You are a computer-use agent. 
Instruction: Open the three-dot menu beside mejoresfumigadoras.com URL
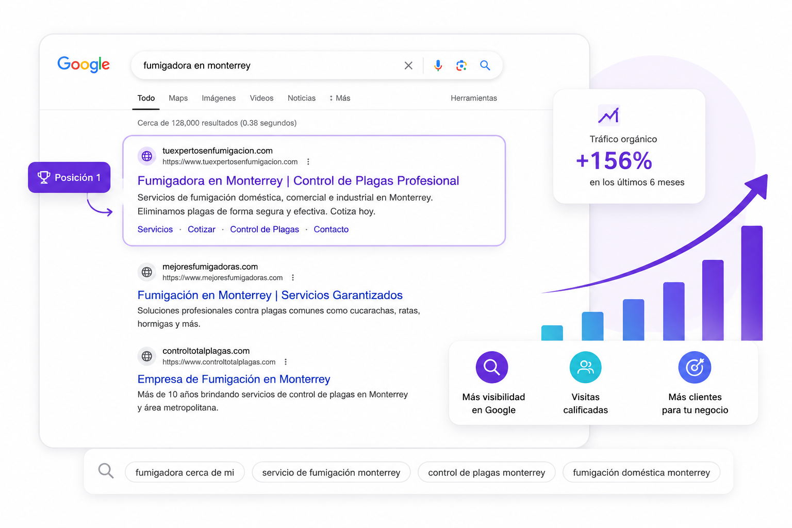click(293, 277)
